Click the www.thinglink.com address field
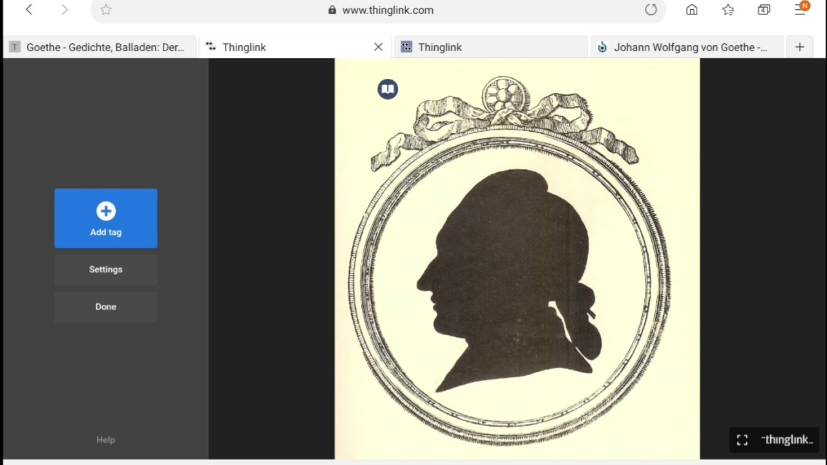The height and width of the screenshot is (465, 827). pos(388,10)
